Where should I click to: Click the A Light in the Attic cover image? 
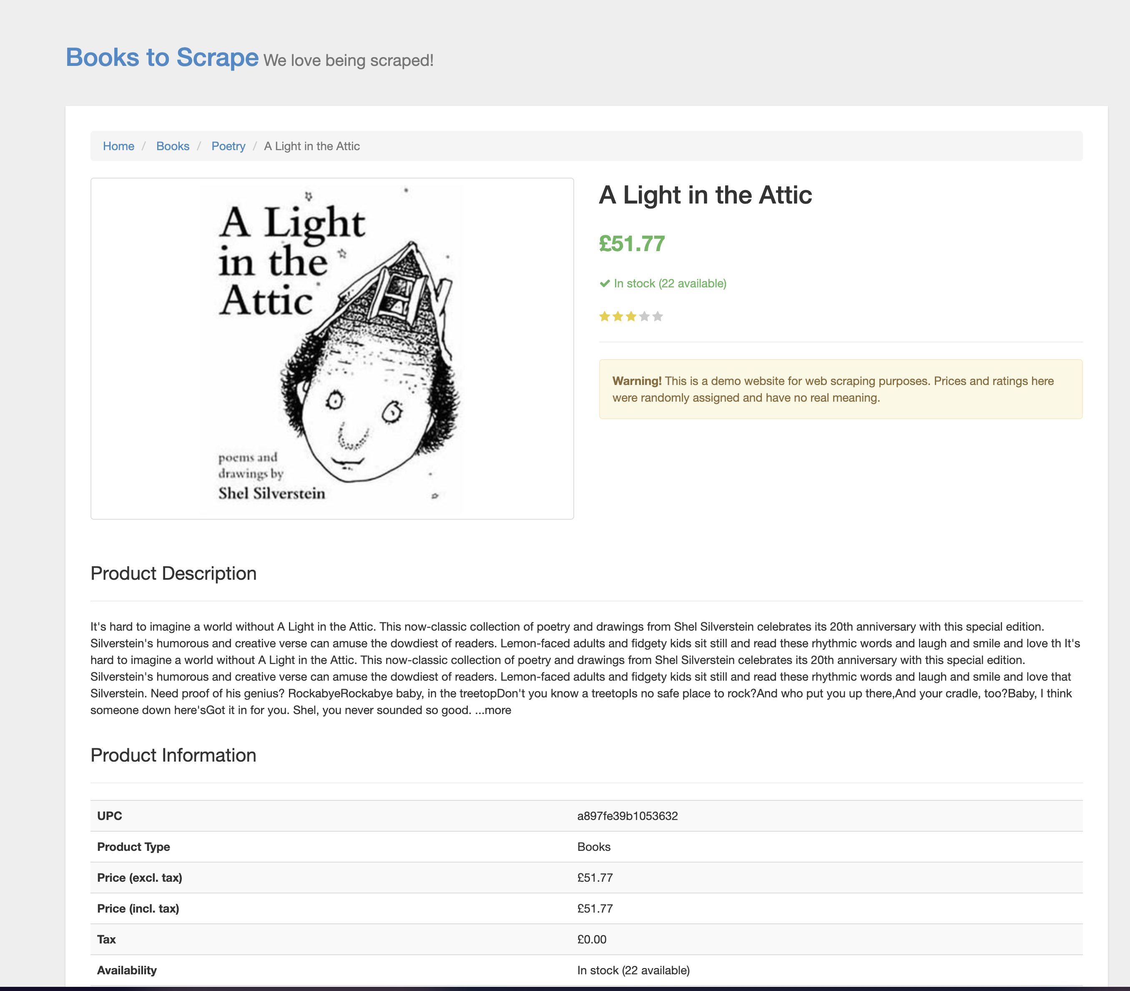tap(331, 348)
